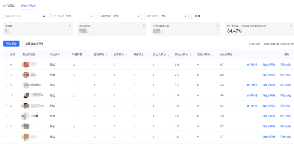Sort by 留存积分 column arrows
294x144 pixels.
click(x=146, y=54)
